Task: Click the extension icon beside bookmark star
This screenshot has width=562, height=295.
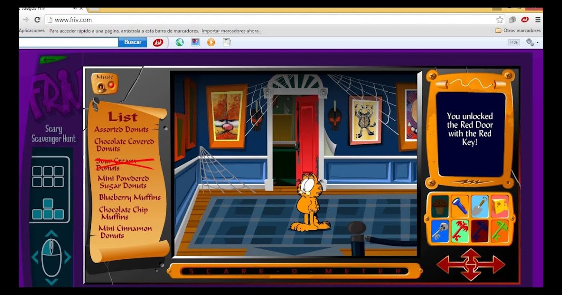Action: 512,20
